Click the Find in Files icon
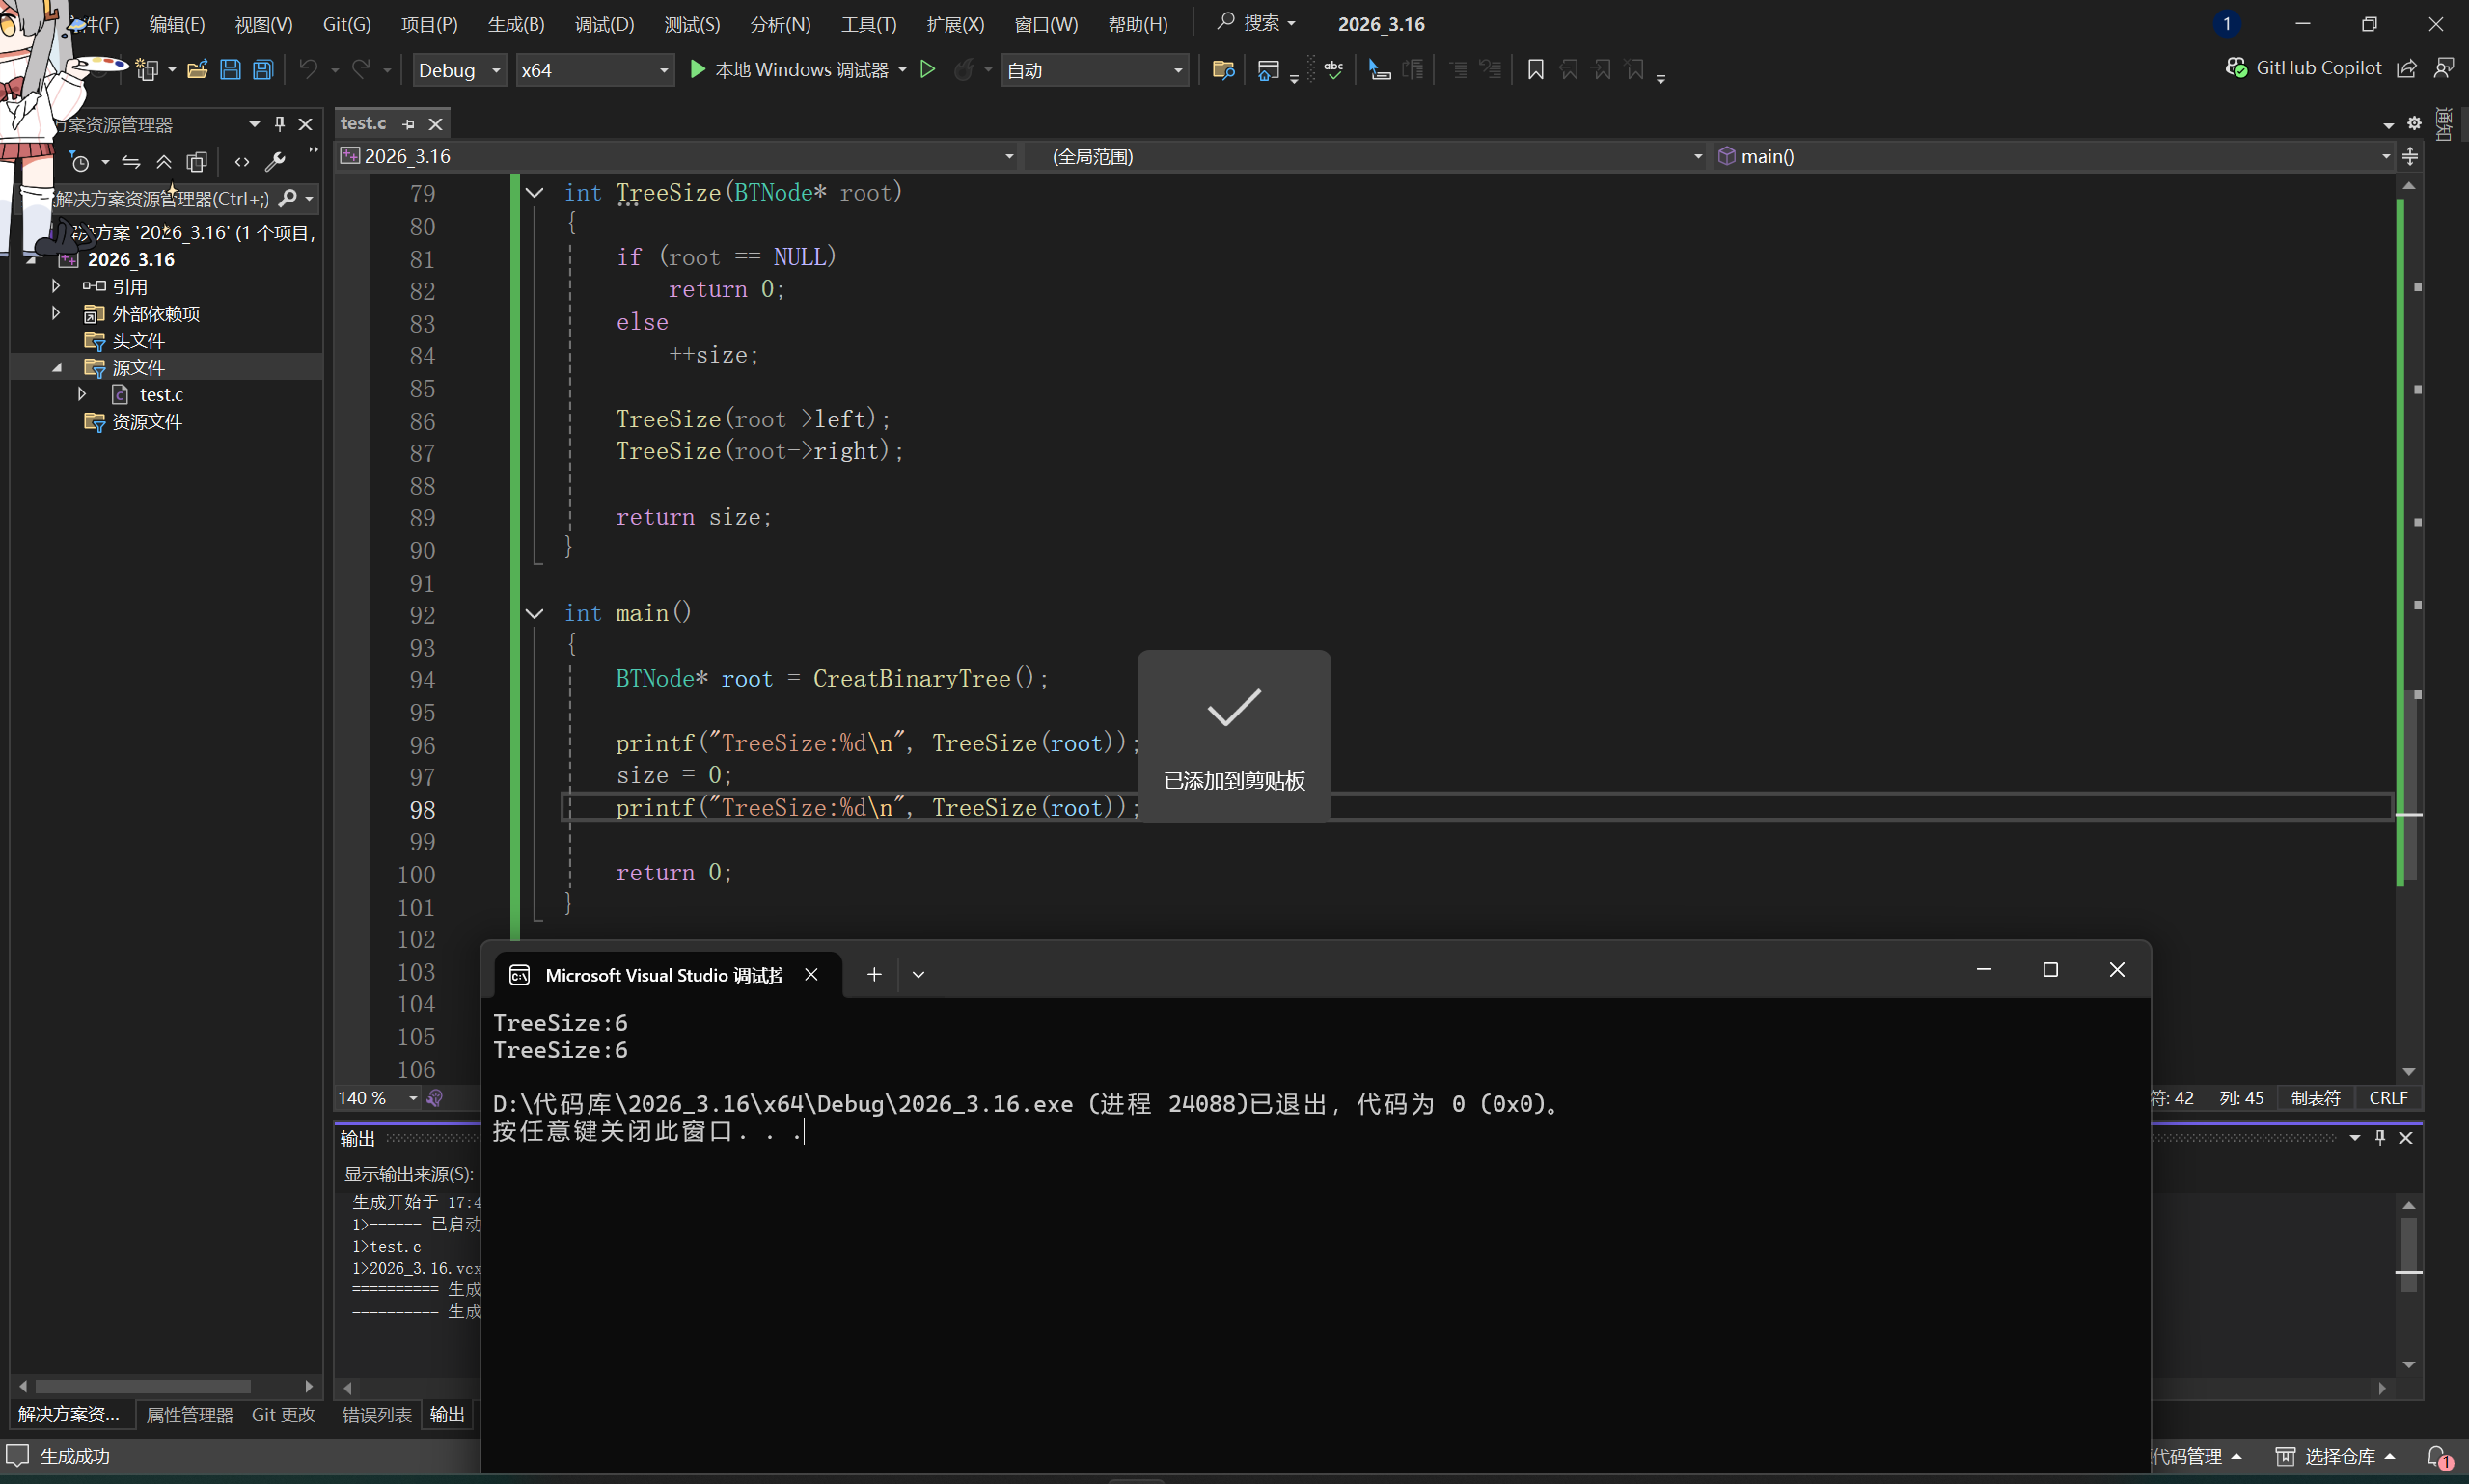 [1222, 70]
